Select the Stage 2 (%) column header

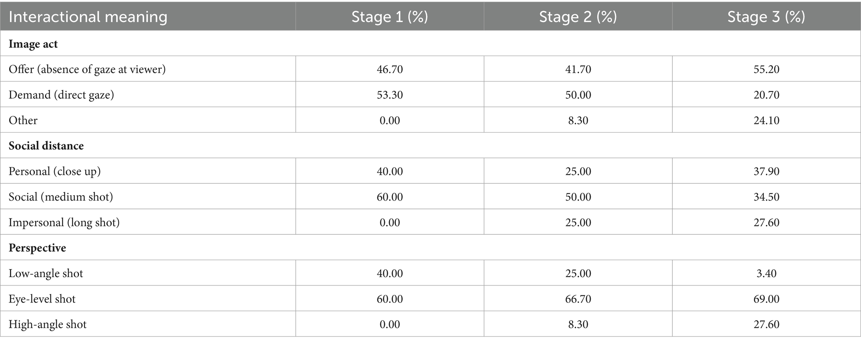click(x=578, y=17)
